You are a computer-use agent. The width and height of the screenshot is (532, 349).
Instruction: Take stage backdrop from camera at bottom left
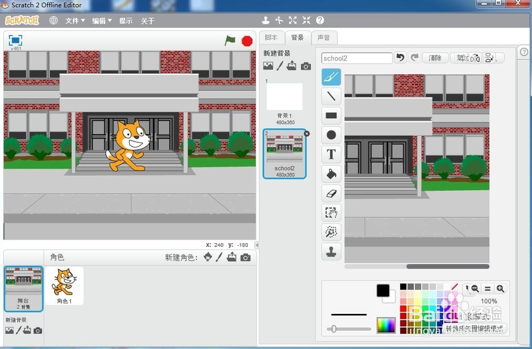[38, 331]
